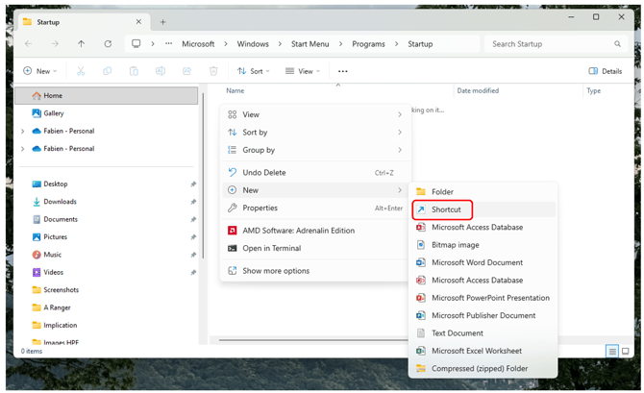644x393 pixels.
Task: Pin icon beside Videos
Action: [x=193, y=272]
